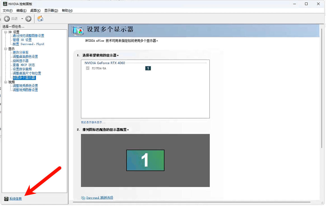Collapse the 3D 设置 tree node

pyautogui.click(x=6, y=32)
